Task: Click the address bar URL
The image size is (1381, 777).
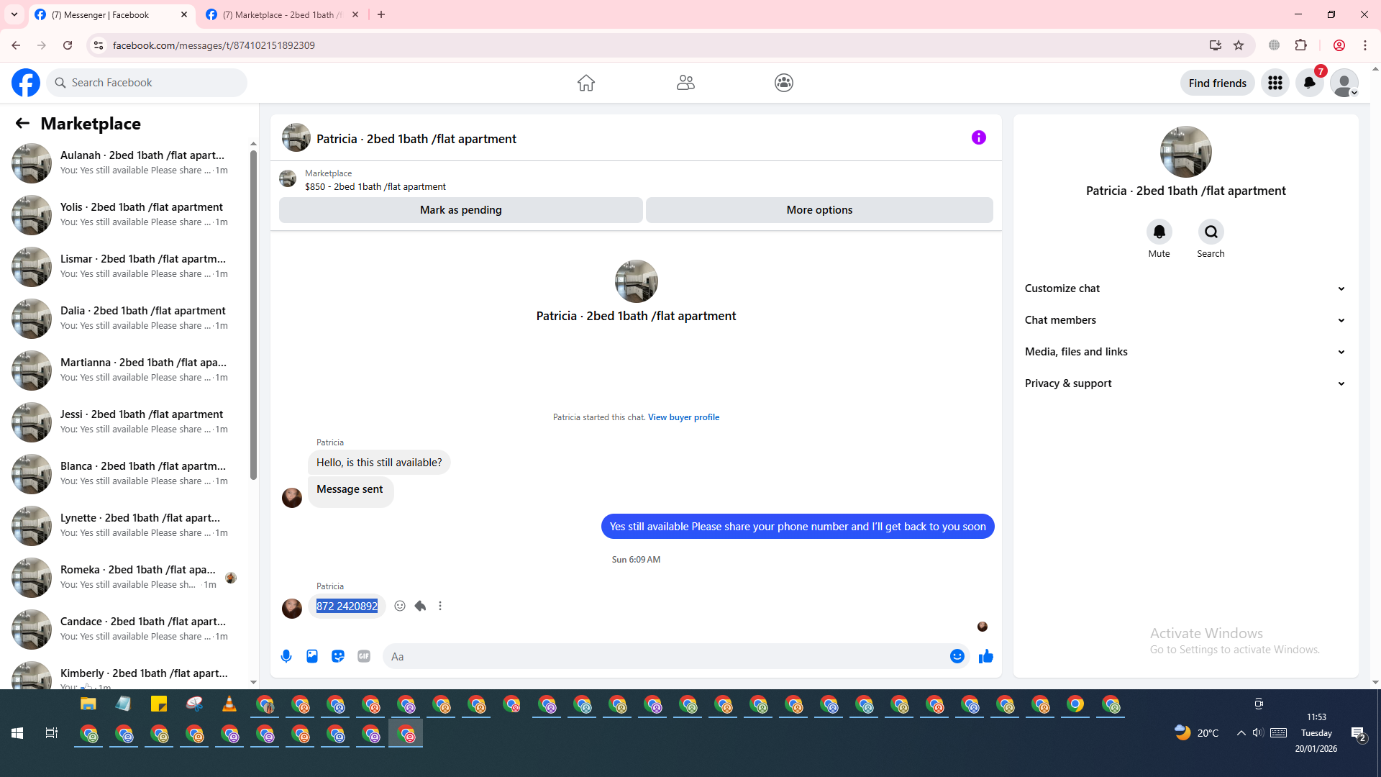Action: 214,45
